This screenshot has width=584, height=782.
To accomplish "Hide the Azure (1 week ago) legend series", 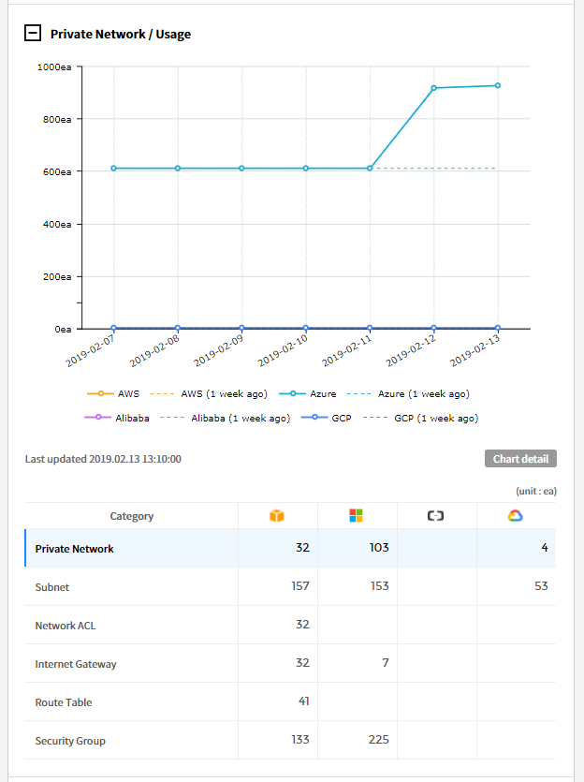I will pos(413,394).
